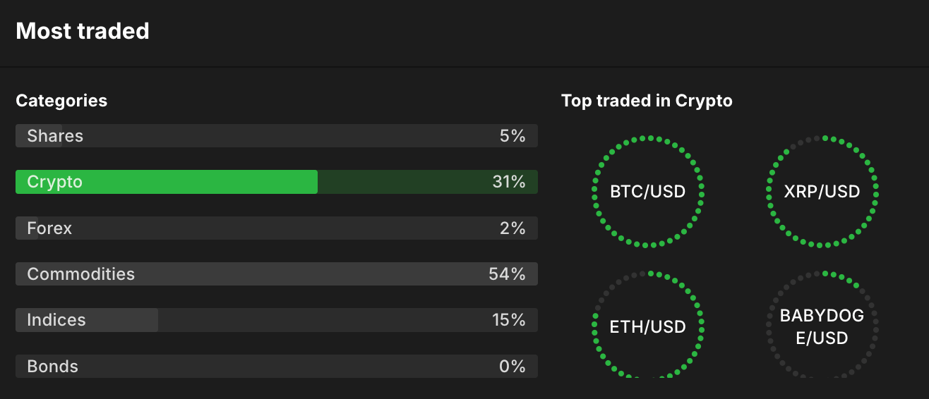The height and width of the screenshot is (399, 929).
Task: Select the Shares category bar
Action: pyautogui.click(x=276, y=136)
